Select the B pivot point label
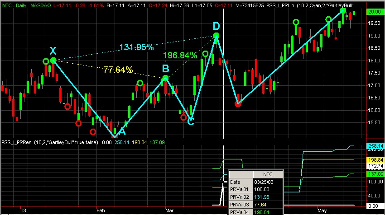Image resolution: width=385 pixels, height=215 pixels. coord(165,69)
